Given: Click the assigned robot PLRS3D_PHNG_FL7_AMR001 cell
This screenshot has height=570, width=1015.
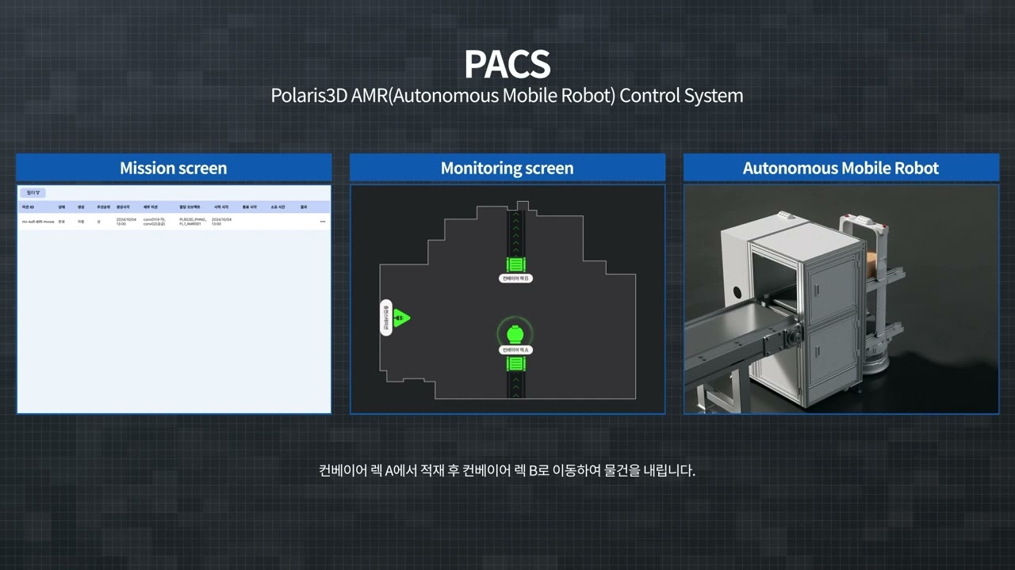Looking at the screenshot, I should click(193, 222).
